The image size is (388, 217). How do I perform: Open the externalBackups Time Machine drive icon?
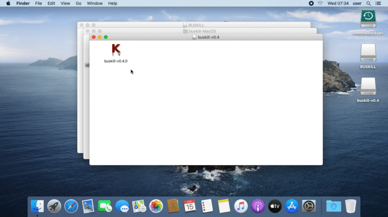pyautogui.click(x=368, y=19)
